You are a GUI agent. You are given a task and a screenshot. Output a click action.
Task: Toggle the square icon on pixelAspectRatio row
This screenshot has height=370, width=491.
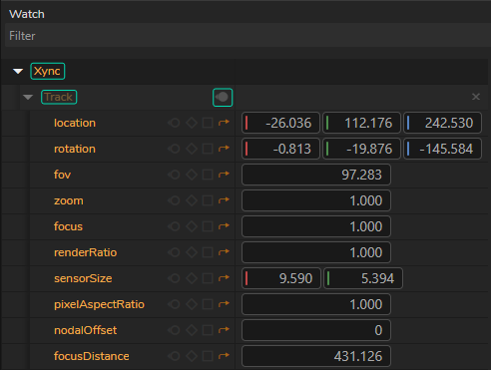point(208,304)
